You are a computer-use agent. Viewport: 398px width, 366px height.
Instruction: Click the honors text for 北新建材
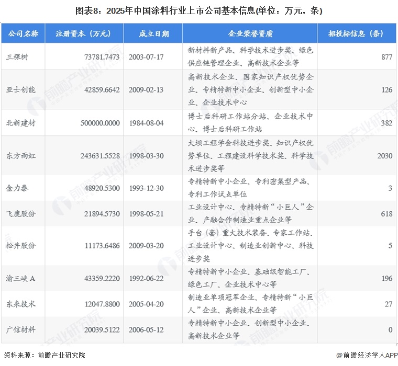[250, 123]
